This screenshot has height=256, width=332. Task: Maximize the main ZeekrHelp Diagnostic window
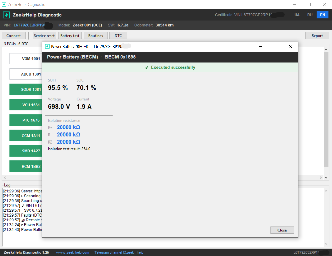(309, 5)
